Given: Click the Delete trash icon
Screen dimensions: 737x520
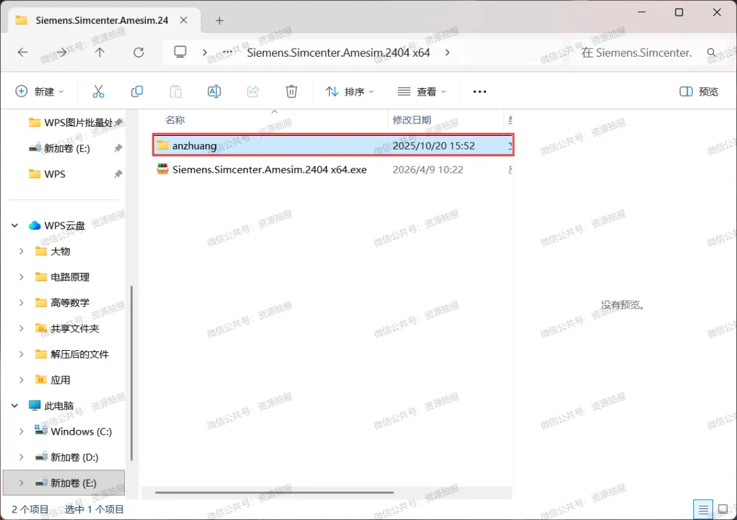Looking at the screenshot, I should click(291, 91).
